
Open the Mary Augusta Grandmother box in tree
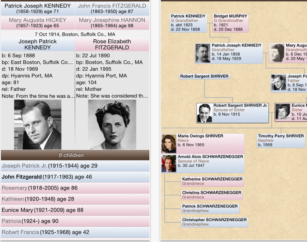[x=288, y=53]
